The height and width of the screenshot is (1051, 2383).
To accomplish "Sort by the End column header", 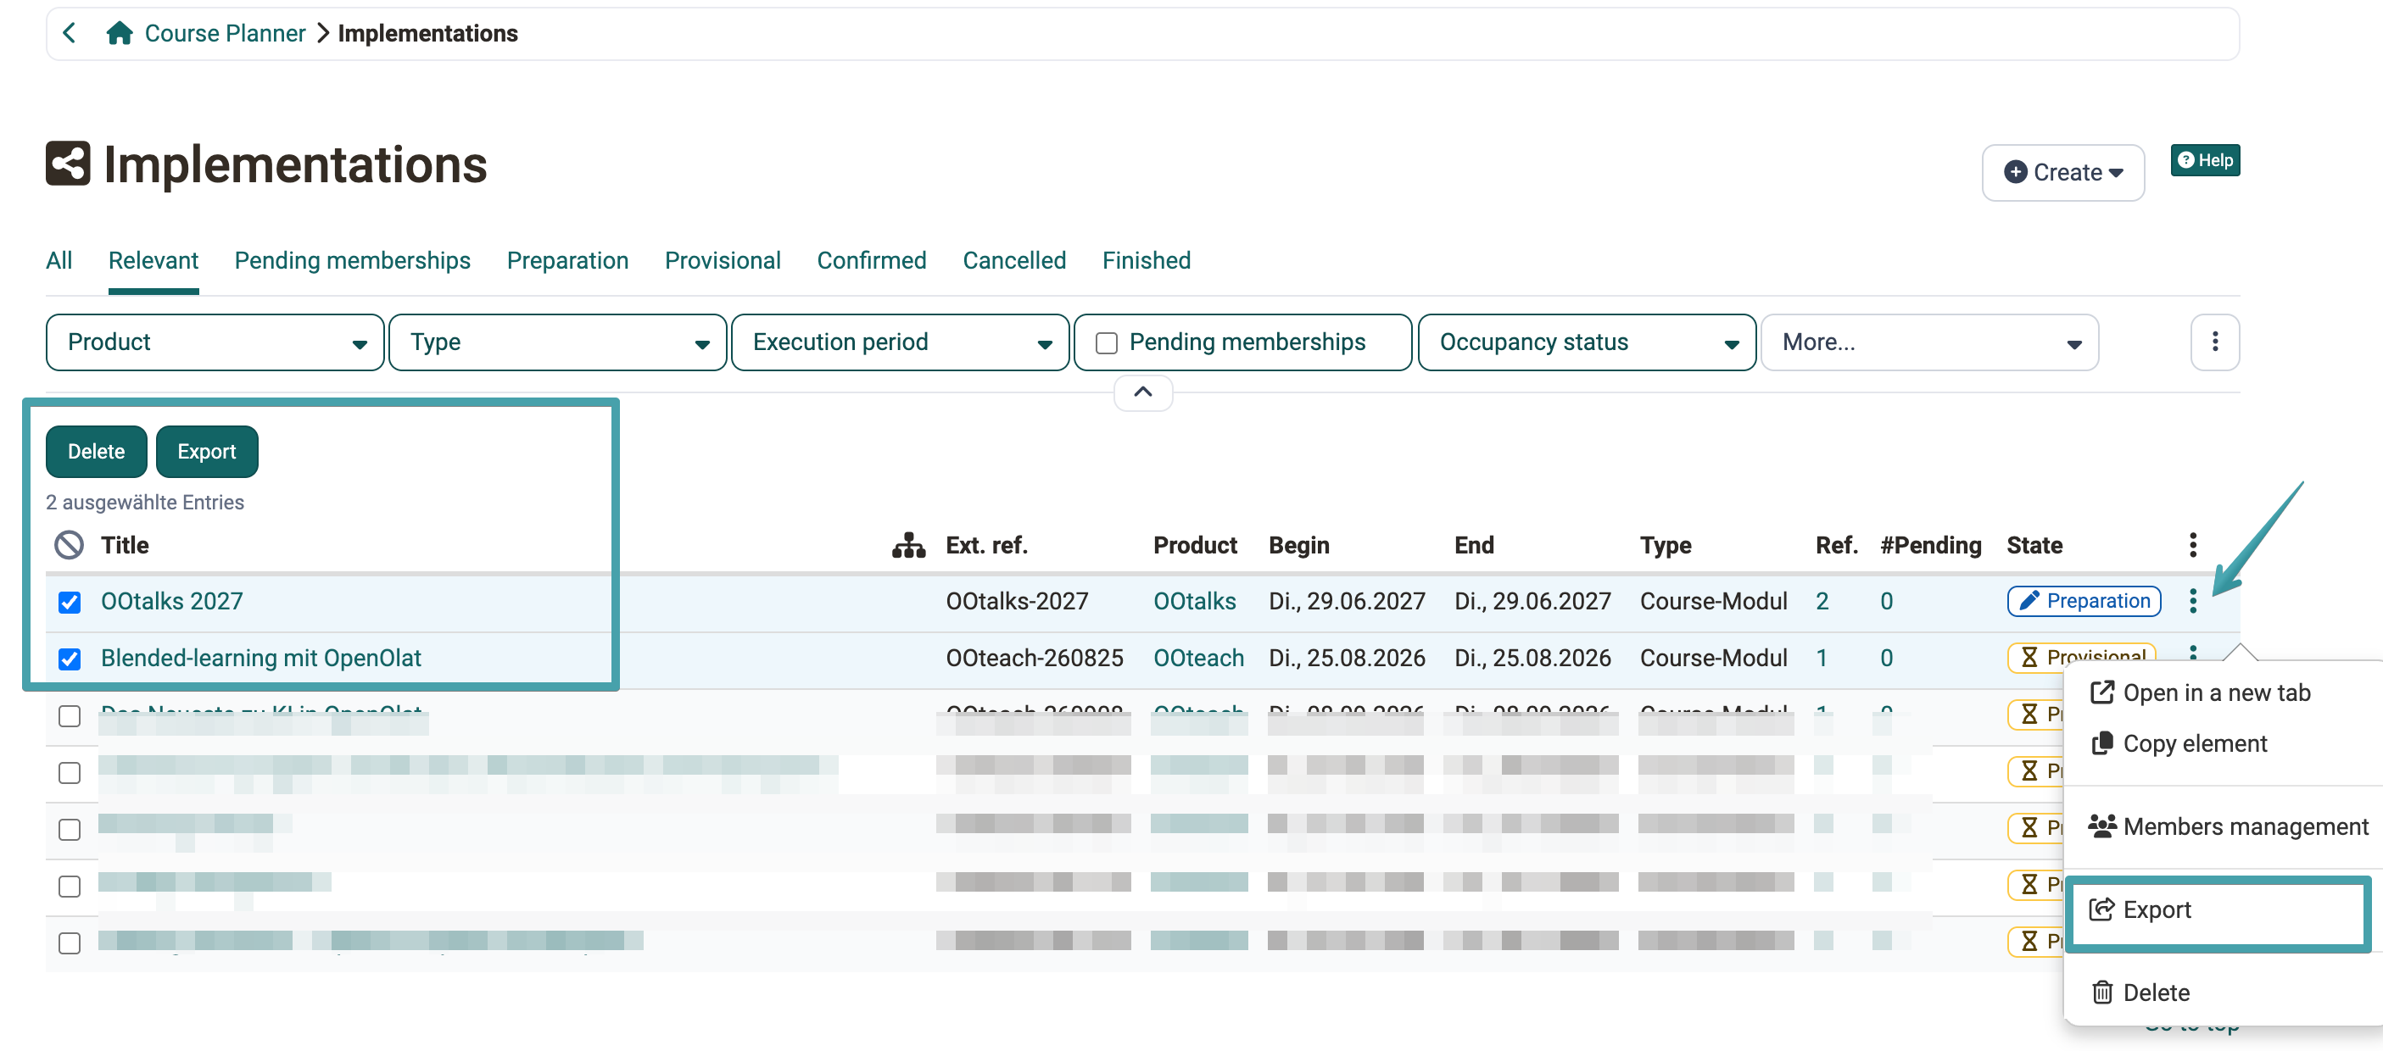I will point(1474,545).
